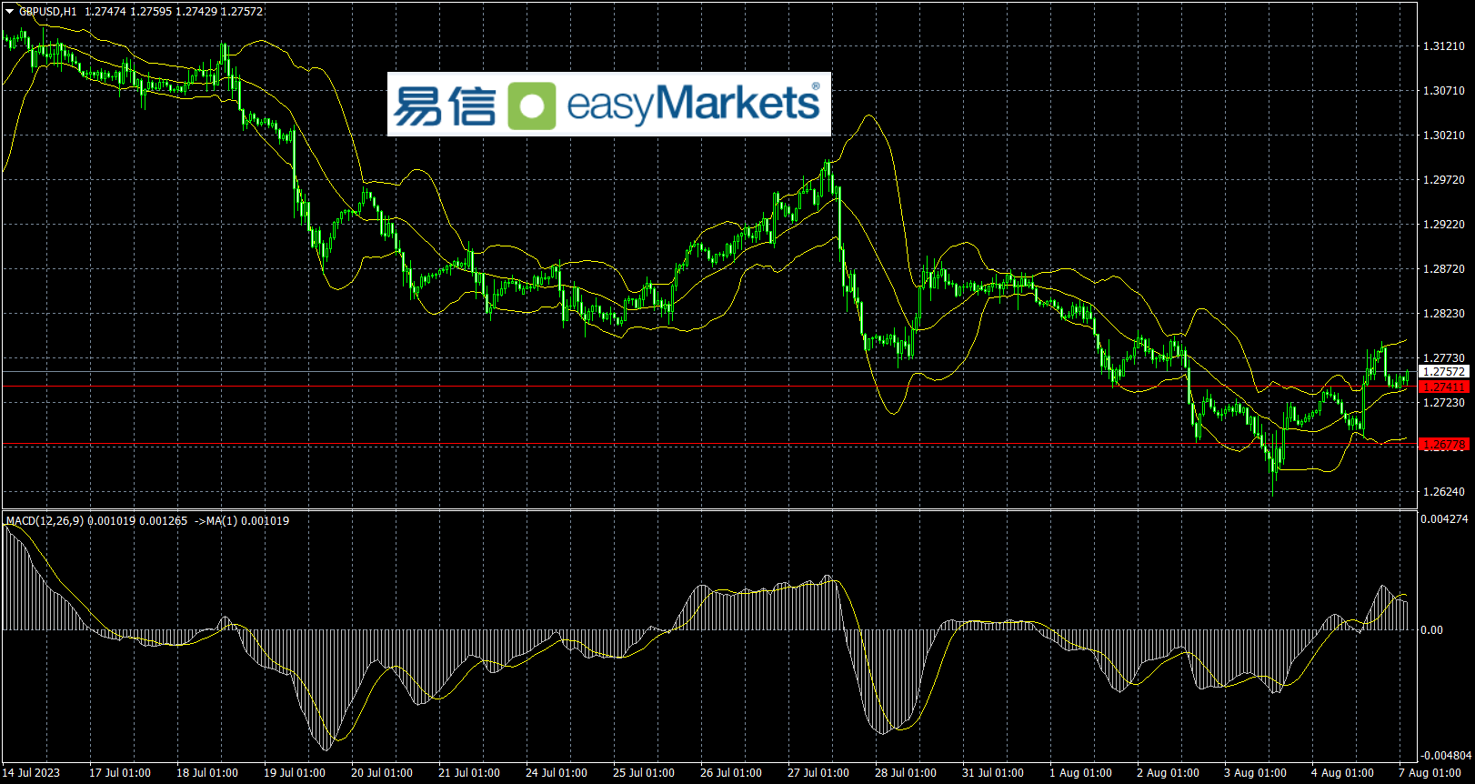Image resolution: width=1475 pixels, height=784 pixels.
Task: Click the 14 Jul 2023 date label
Action: point(31,773)
